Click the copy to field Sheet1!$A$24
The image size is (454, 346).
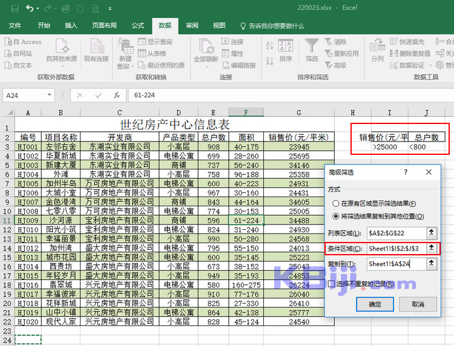(396, 264)
